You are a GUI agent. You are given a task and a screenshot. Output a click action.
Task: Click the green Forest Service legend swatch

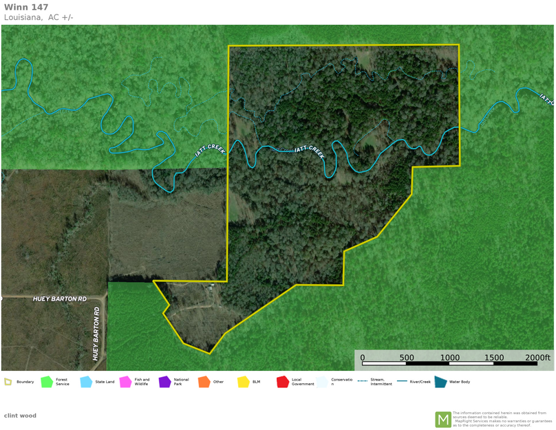click(47, 382)
